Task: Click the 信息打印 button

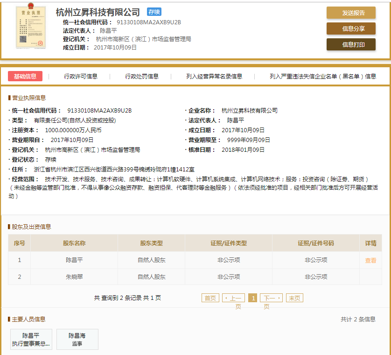Action: click(351, 45)
